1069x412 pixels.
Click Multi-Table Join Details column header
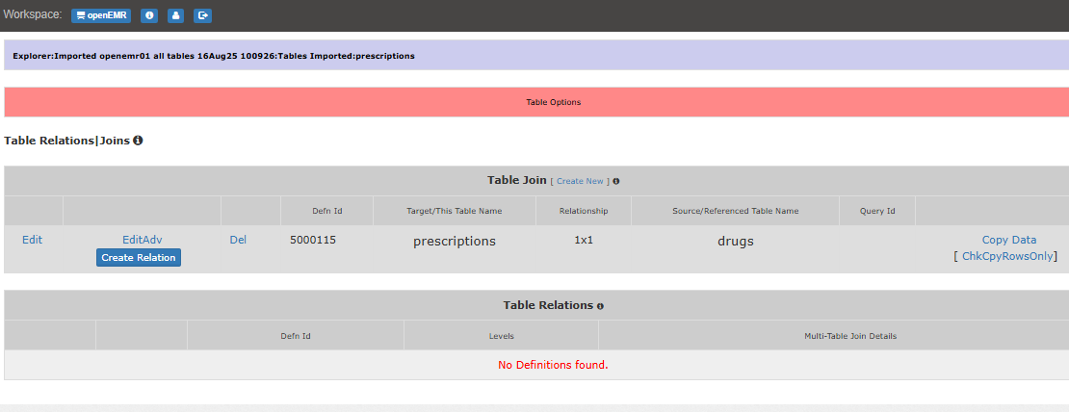click(x=850, y=336)
